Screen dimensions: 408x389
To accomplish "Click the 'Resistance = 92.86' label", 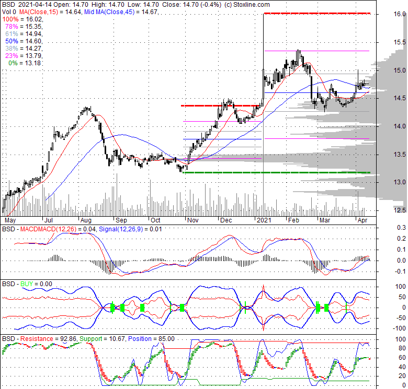I will tap(49, 339).
